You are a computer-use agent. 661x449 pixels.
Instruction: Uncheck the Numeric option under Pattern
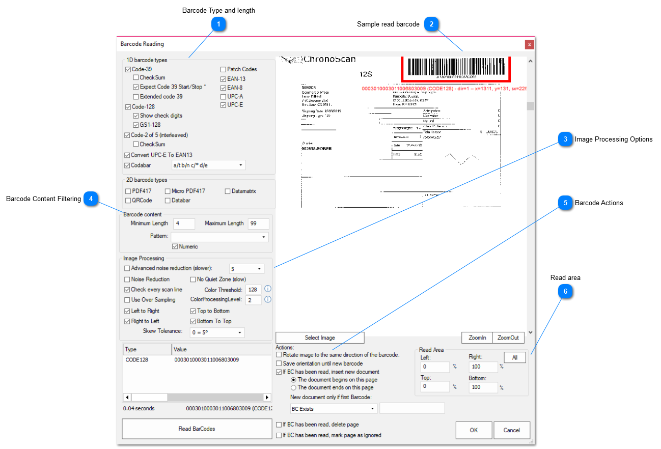pos(176,246)
